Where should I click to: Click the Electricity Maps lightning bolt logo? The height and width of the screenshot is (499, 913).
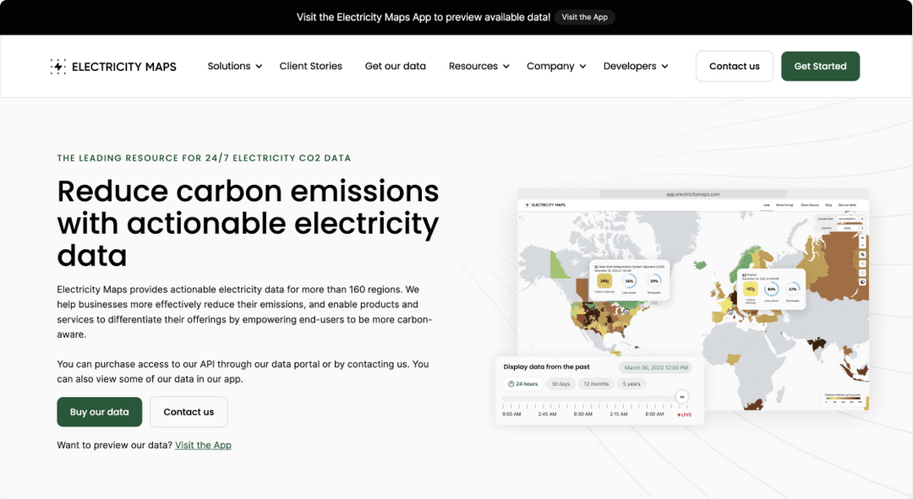[57, 66]
